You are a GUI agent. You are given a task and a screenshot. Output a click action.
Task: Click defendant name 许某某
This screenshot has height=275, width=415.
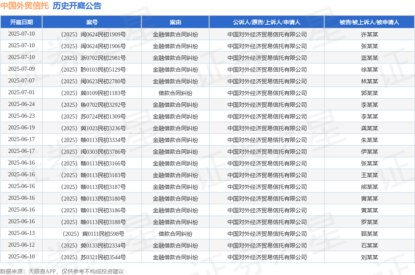(370, 34)
